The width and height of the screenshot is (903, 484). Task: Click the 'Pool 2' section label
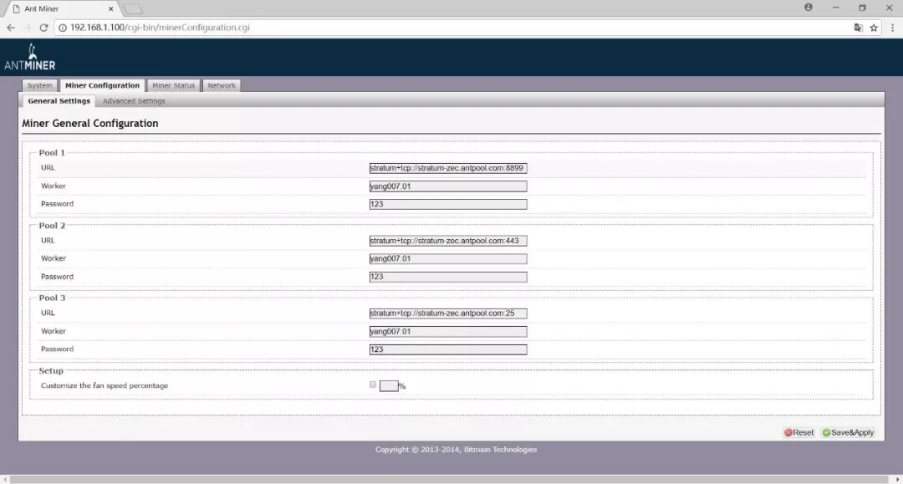pos(52,226)
